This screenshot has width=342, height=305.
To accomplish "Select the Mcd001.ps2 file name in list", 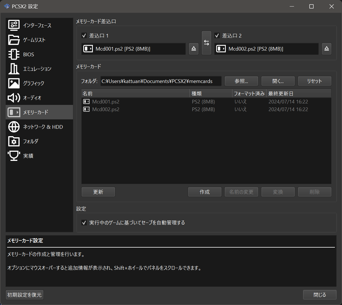I will 106,101.
